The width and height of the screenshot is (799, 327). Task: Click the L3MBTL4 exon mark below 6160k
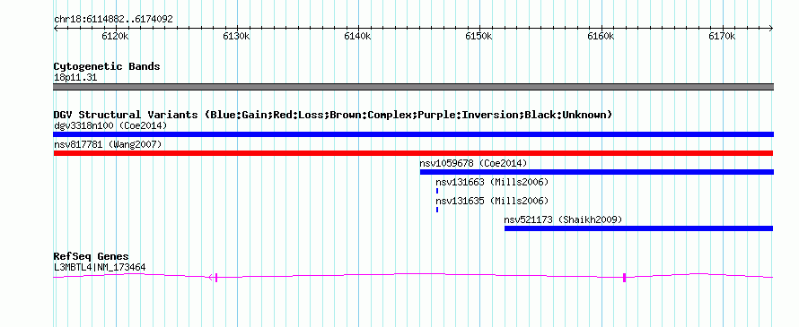[x=624, y=277]
